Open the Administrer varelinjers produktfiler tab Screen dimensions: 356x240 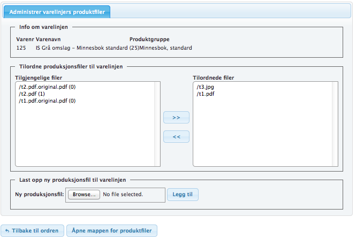click(56, 12)
